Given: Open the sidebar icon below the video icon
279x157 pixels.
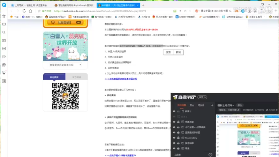Looking at the screenshot, I should click(x=4, y=48).
